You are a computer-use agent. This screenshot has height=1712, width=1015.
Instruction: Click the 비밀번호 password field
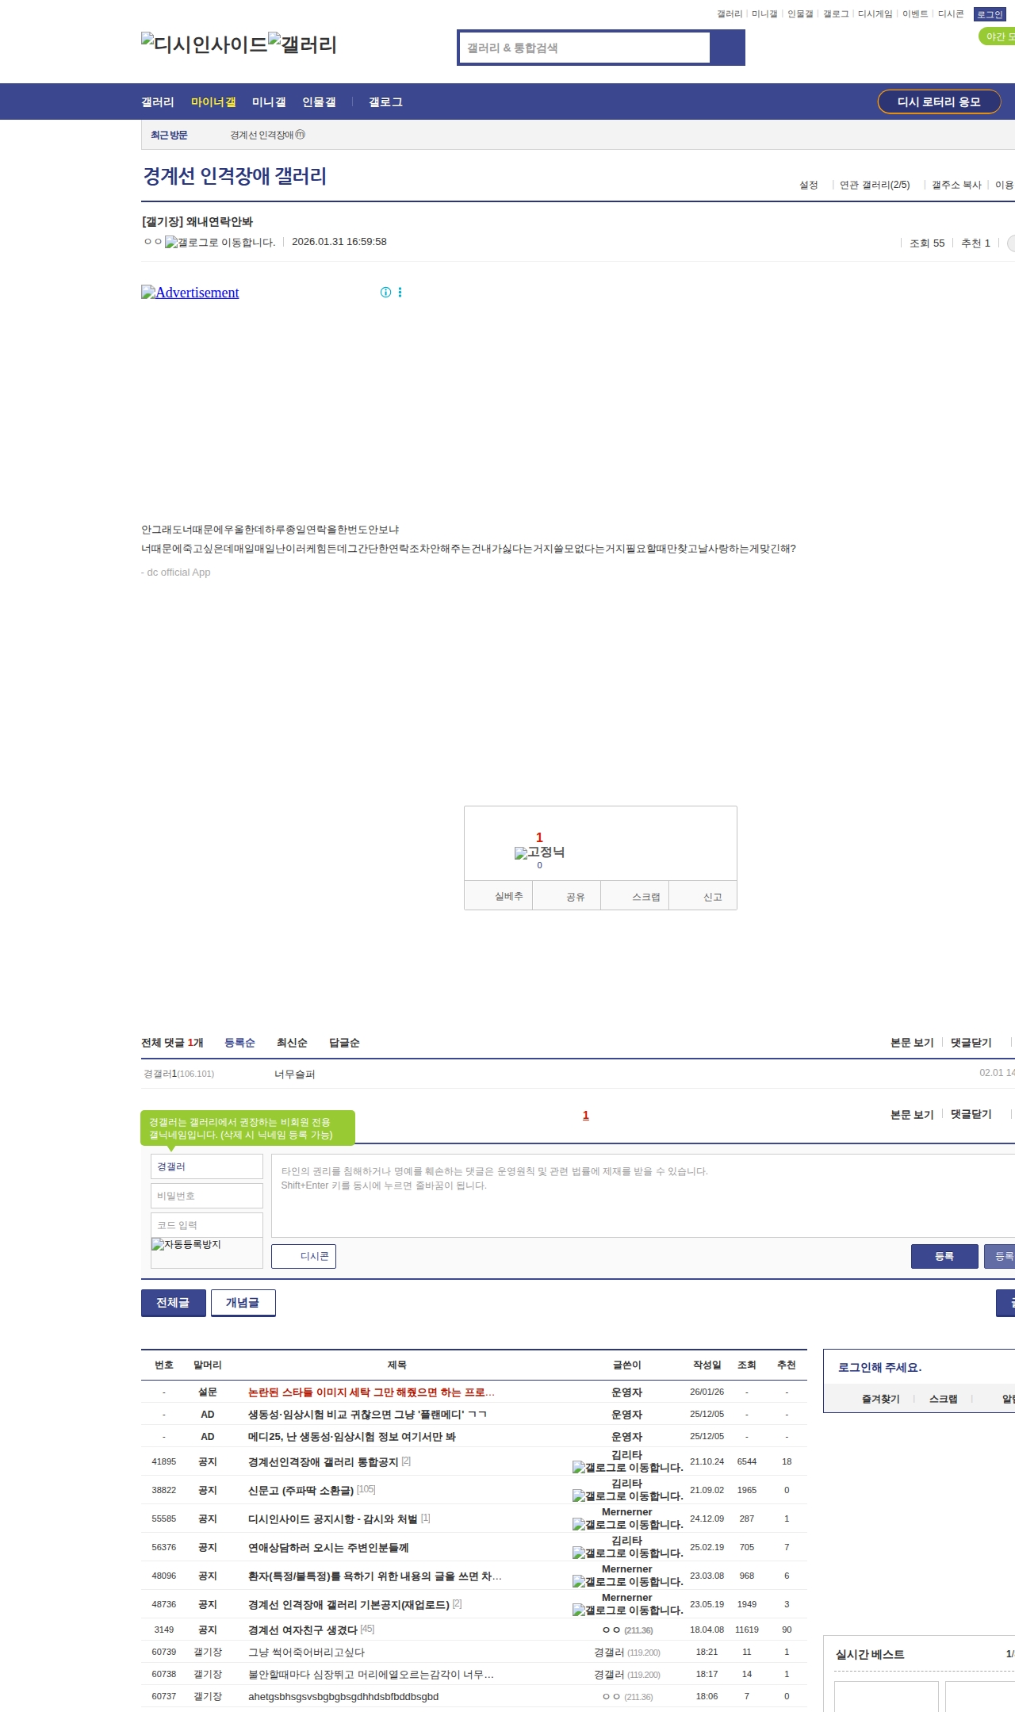click(207, 1196)
